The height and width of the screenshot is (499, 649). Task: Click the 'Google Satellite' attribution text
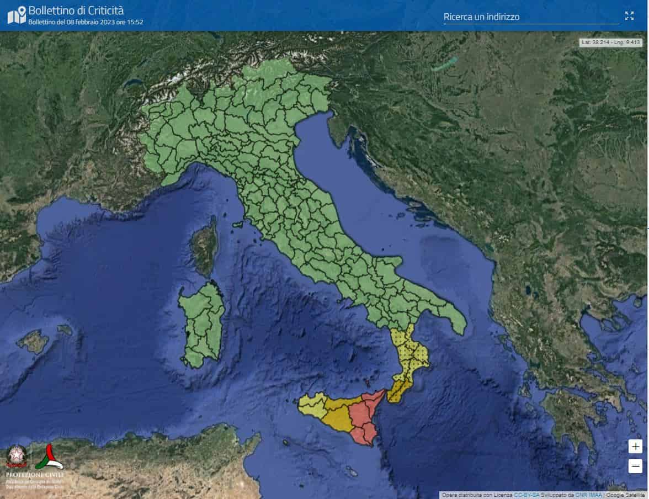pos(625,495)
